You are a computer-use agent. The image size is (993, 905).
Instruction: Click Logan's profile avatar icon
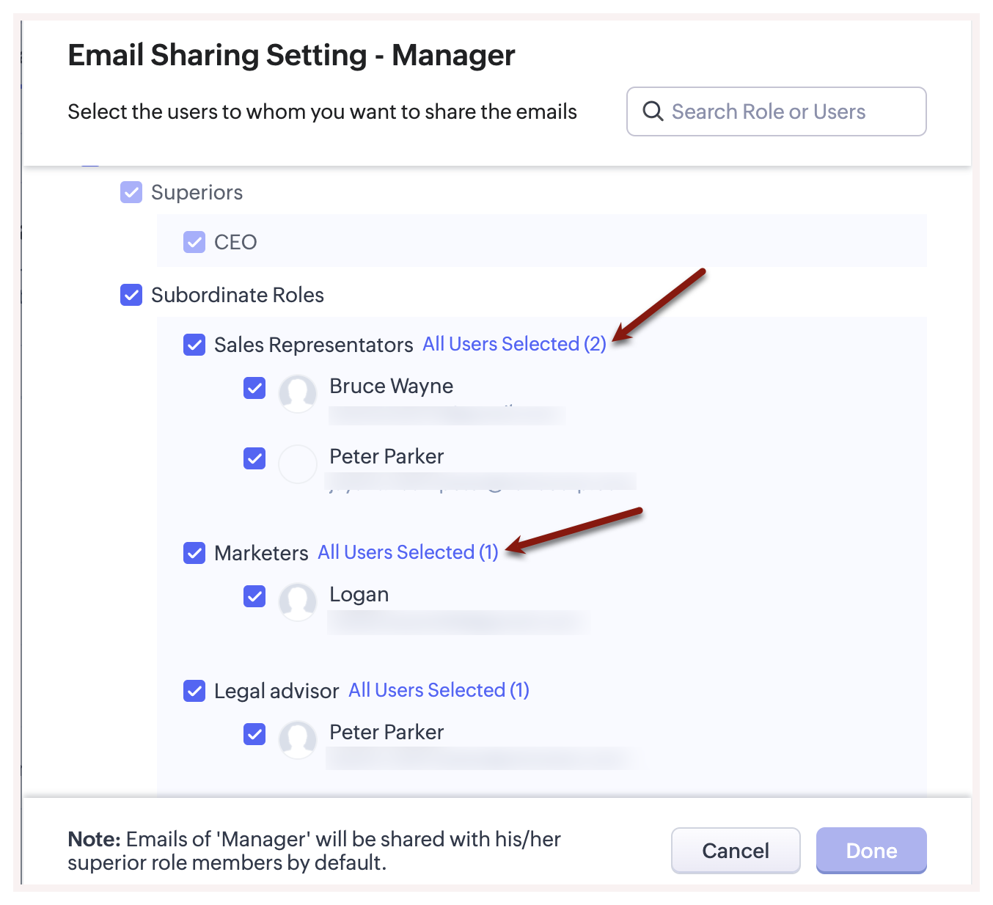click(298, 602)
